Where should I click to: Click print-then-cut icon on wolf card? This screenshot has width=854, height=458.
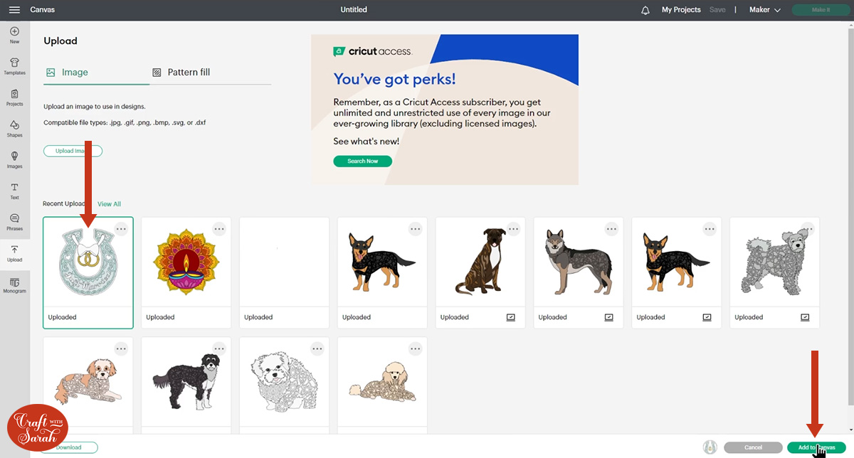609,317
